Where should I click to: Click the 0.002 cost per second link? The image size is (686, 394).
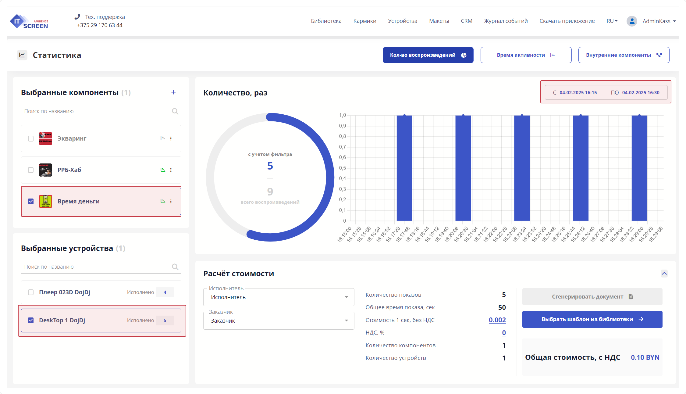click(x=497, y=320)
